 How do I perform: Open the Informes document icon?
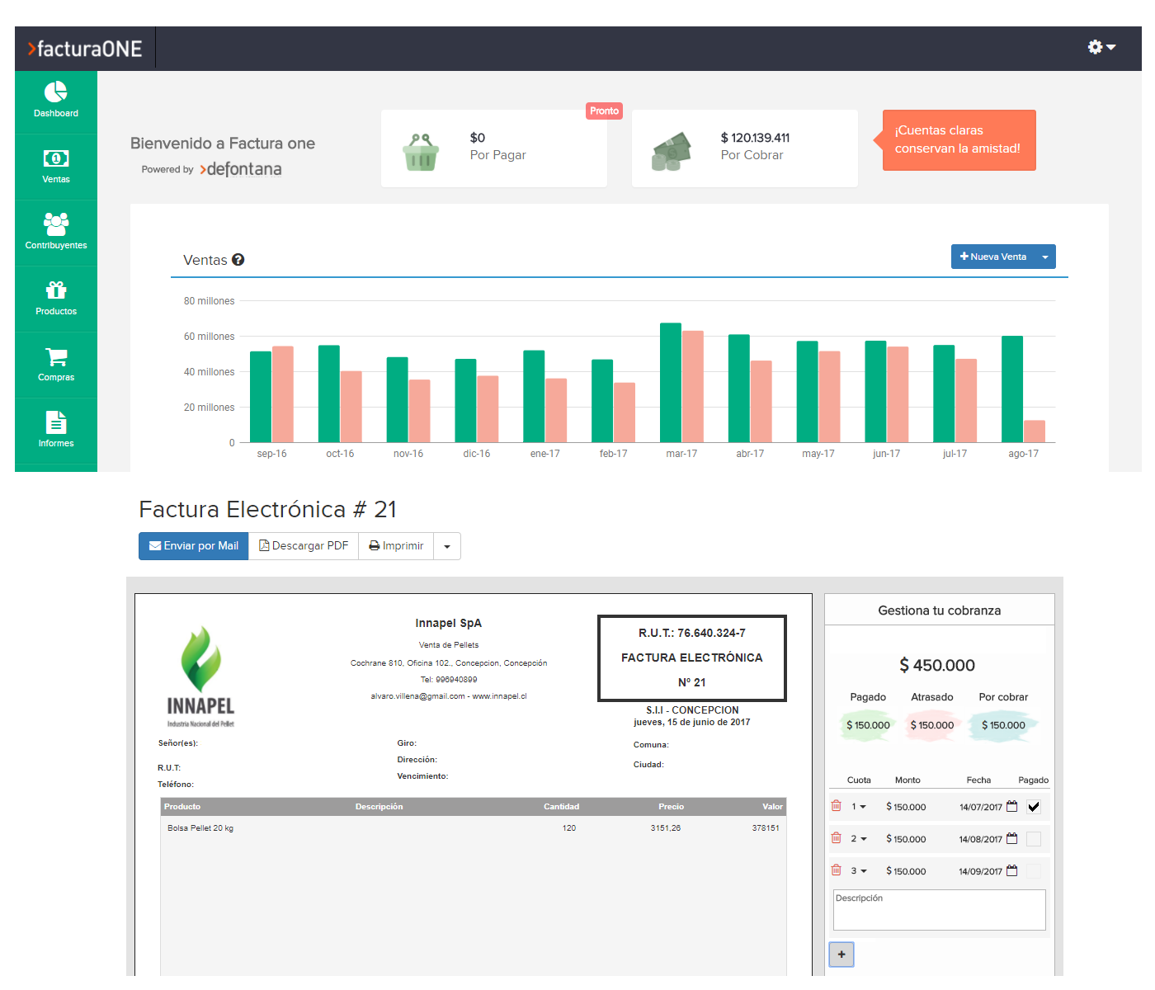pyautogui.click(x=55, y=422)
